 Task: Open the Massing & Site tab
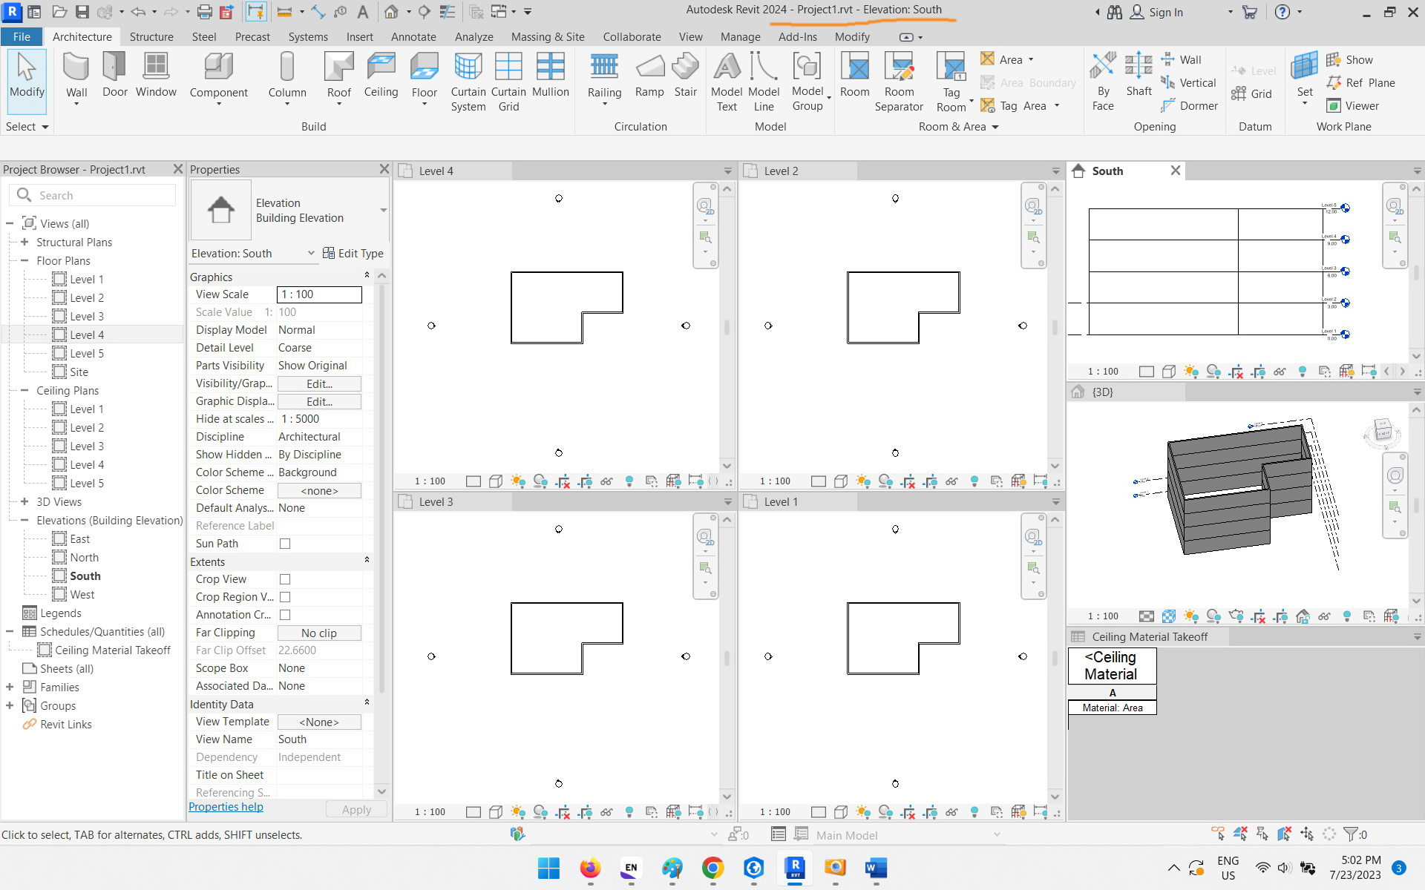pyautogui.click(x=547, y=36)
